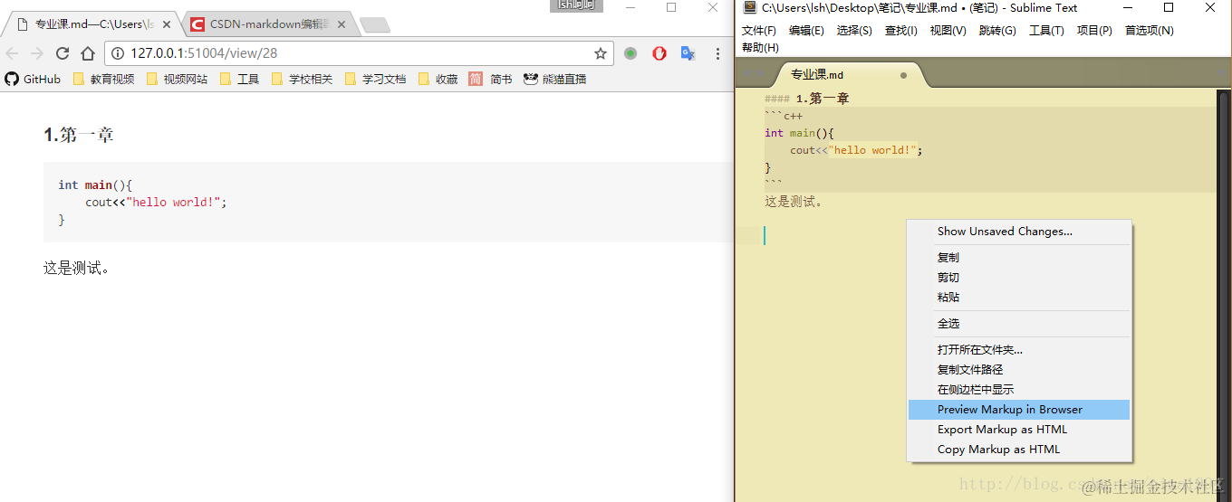Screen dimensions: 1232x502
Task: Click Sublime Text app icon in title bar
Action: [749, 8]
